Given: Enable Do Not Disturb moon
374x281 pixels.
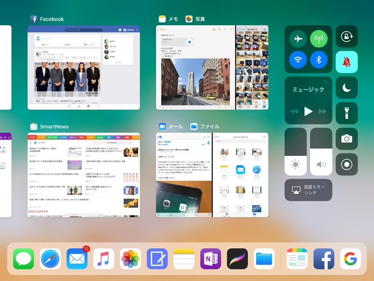Looking at the screenshot, I should (x=346, y=88).
